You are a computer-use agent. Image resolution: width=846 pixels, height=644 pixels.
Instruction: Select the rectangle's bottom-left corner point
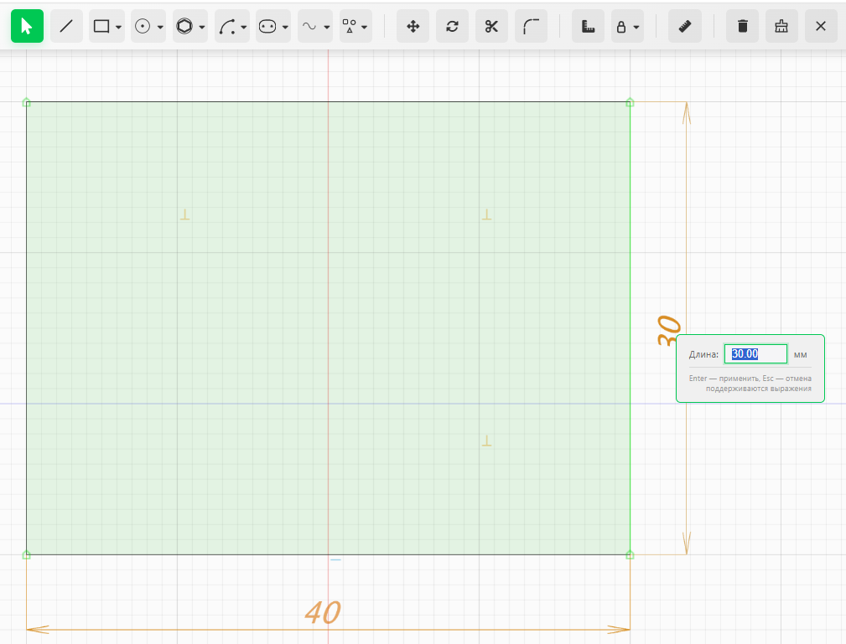tap(27, 554)
